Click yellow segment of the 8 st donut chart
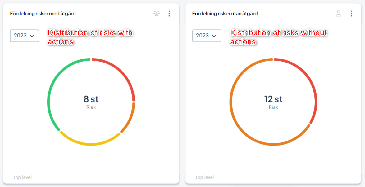365x187 pixels. coord(90,144)
